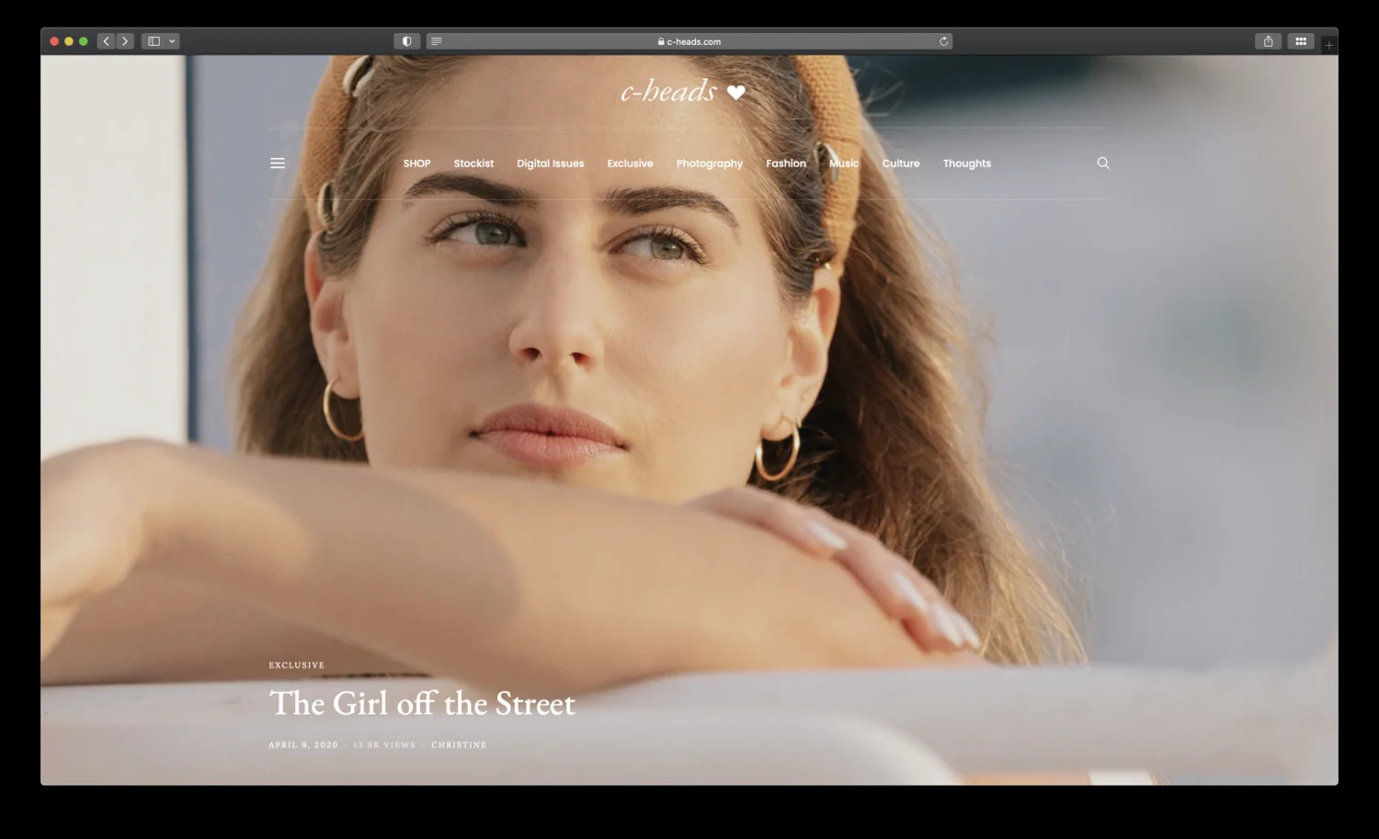Viewport: 1379px width, 839px height.
Task: Open the Share button in toolbar
Action: click(1268, 41)
